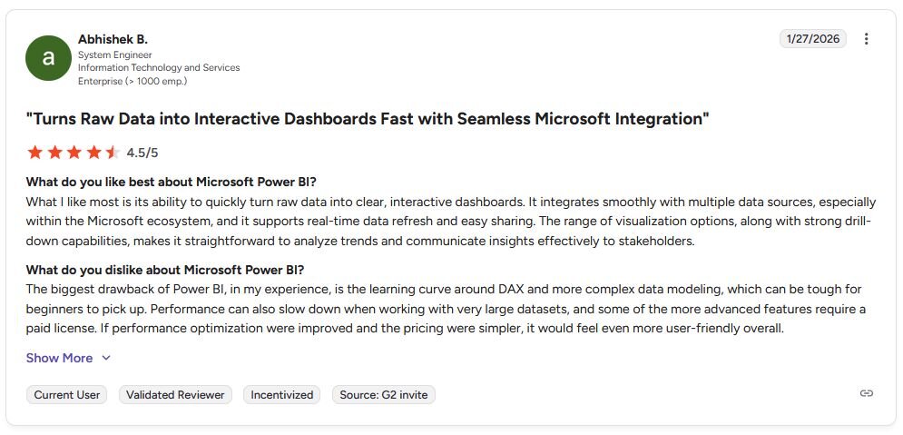Click the chevron beside Show More
This screenshot has height=435, width=903.
click(106, 359)
